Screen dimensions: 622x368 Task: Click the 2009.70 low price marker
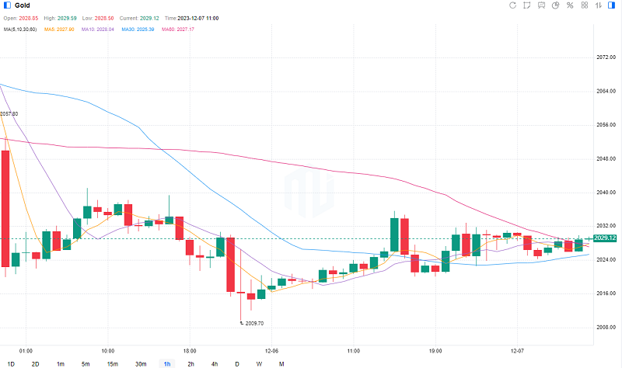click(253, 323)
